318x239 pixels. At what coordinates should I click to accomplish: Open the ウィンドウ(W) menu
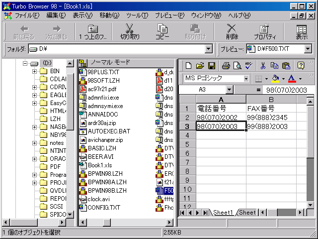click(206, 15)
